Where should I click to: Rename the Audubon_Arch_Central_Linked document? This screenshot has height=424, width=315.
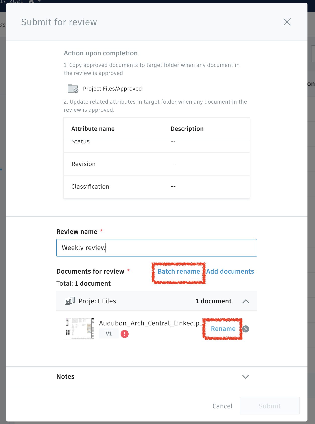coord(223,329)
